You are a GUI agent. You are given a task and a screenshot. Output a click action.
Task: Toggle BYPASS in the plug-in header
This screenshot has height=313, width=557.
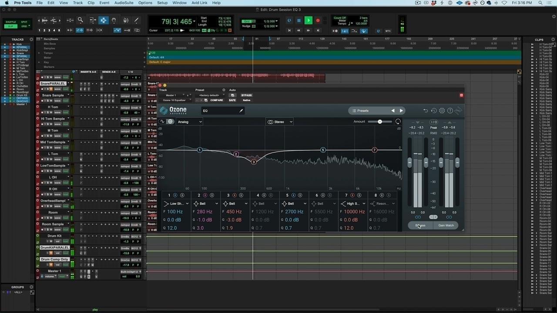tap(246, 95)
